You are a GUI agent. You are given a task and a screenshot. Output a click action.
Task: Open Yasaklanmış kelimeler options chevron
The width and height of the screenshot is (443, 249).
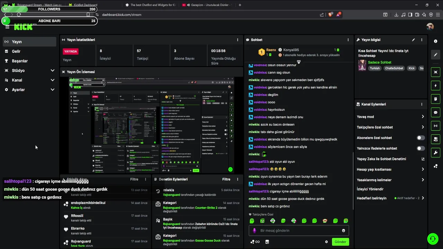[x=423, y=180]
